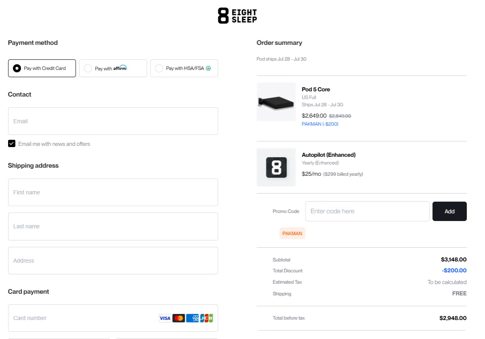
Task: Click the PAKMAN (-$200) discount link
Action: coord(320,124)
